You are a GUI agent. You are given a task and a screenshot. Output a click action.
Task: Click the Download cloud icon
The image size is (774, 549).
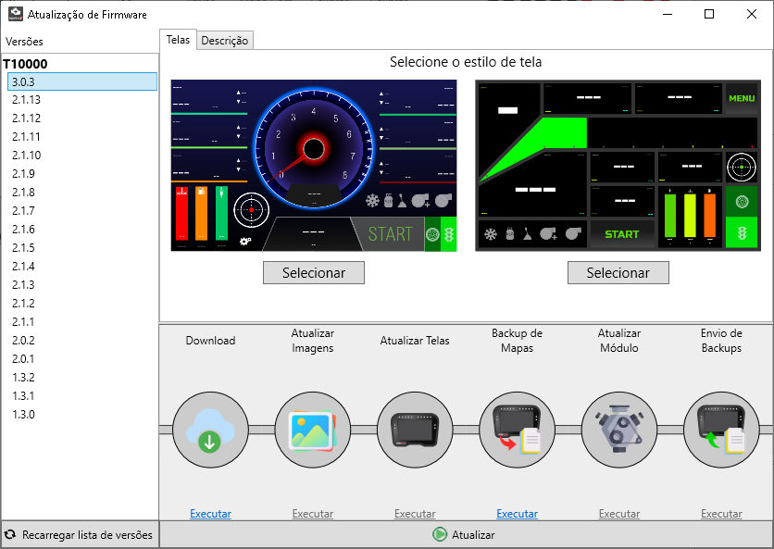[210, 429]
